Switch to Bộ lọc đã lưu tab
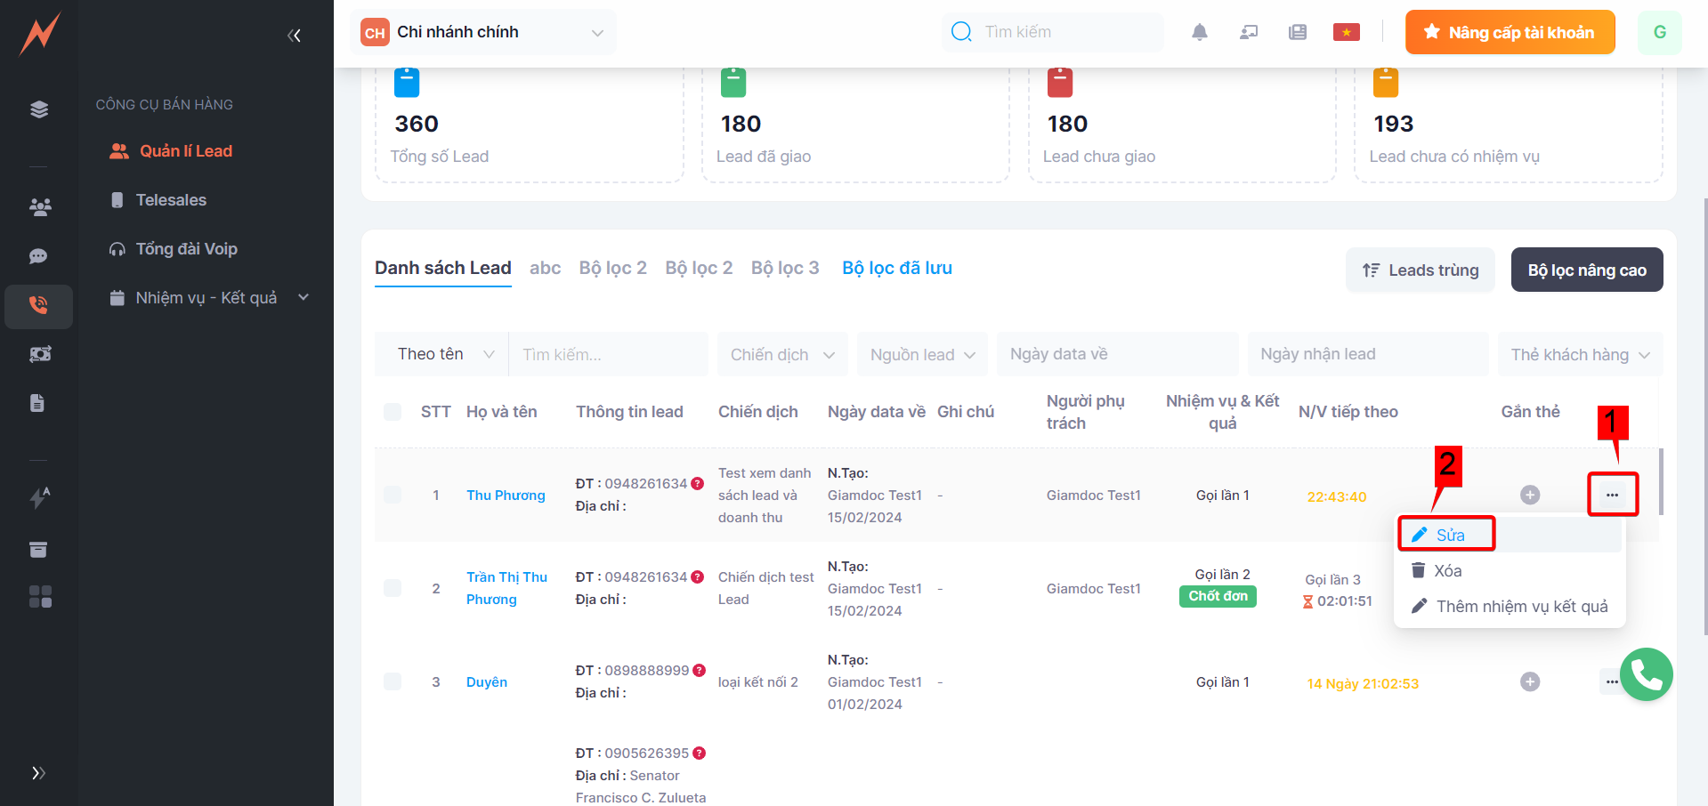 (x=896, y=268)
